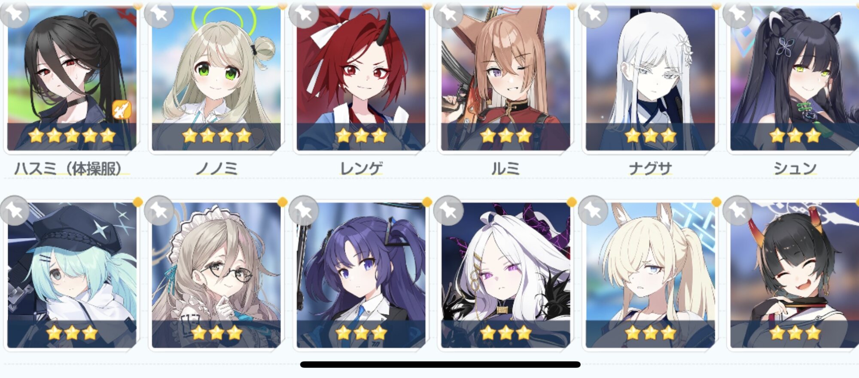Click pin on the purple twin-tail girl card

pyautogui.click(x=304, y=210)
